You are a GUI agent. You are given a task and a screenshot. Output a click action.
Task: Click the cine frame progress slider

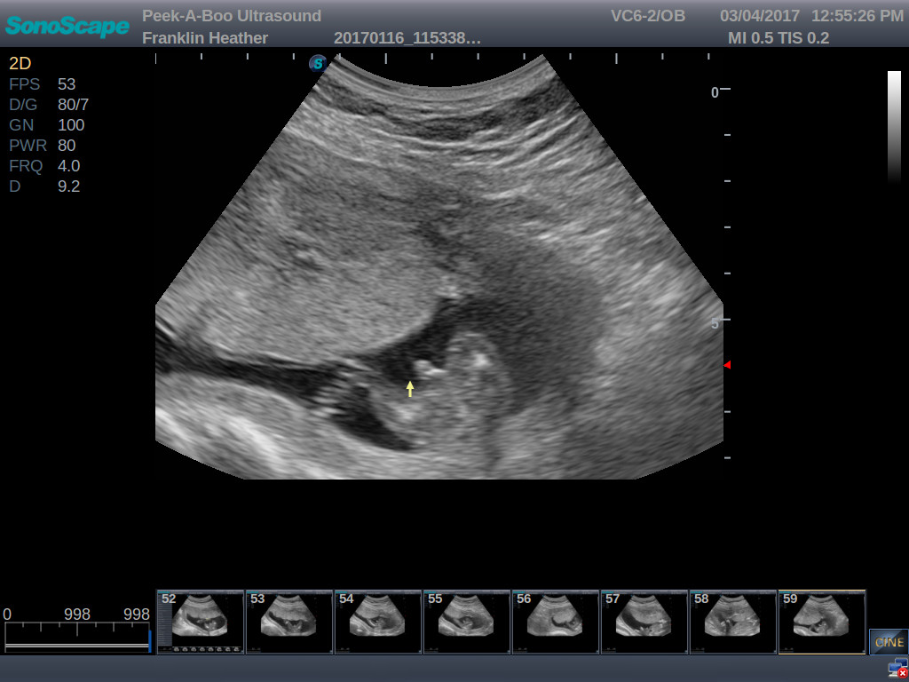[77, 637]
